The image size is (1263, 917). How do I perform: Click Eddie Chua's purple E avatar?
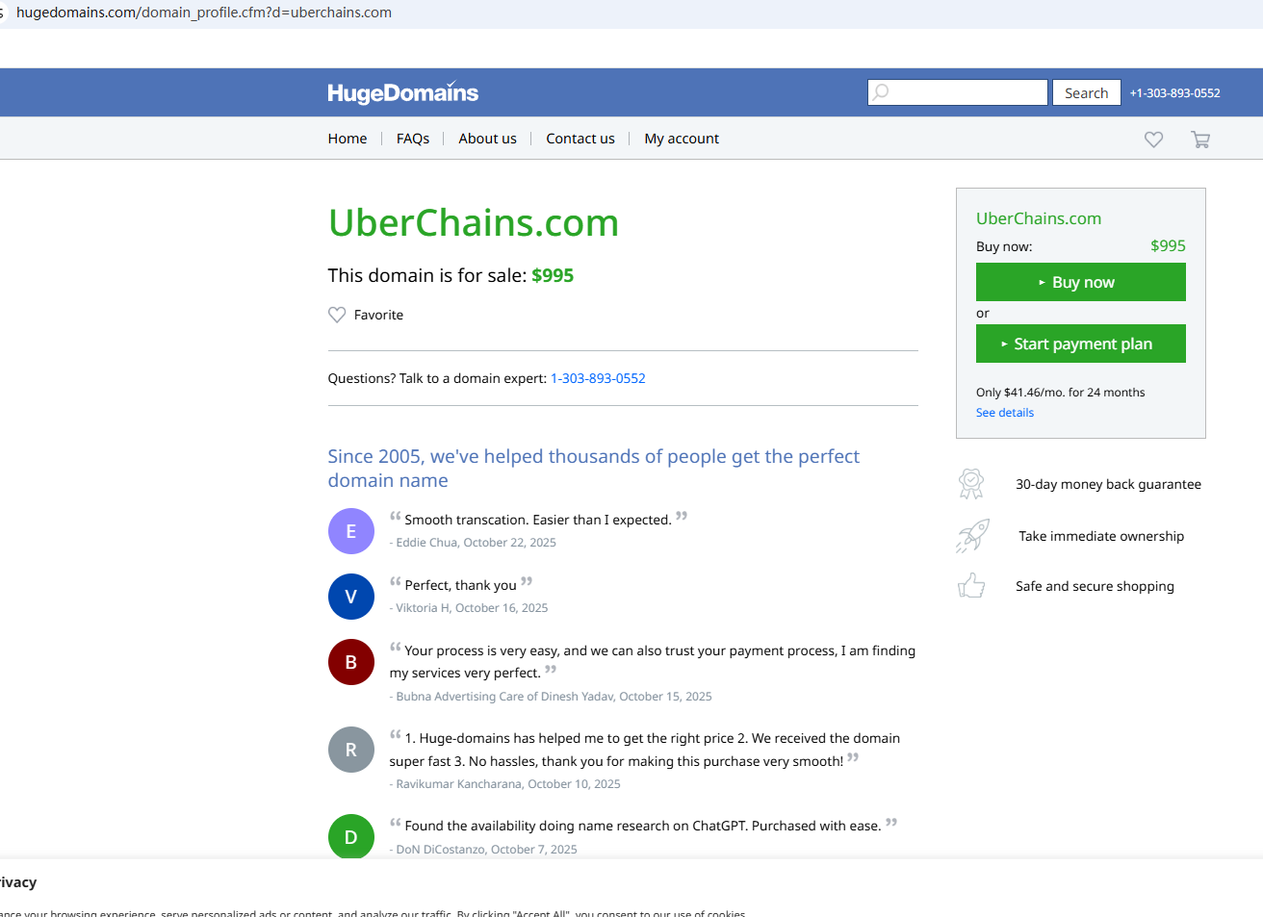(x=351, y=531)
